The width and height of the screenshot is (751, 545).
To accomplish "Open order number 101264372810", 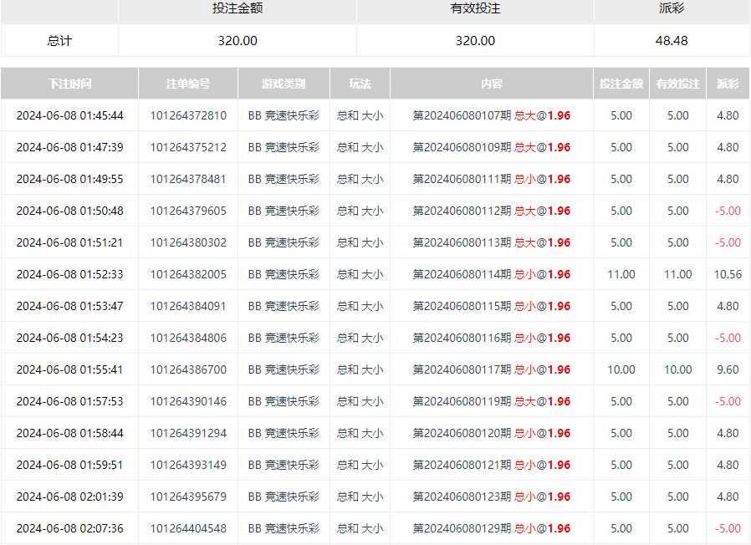I will (x=187, y=115).
